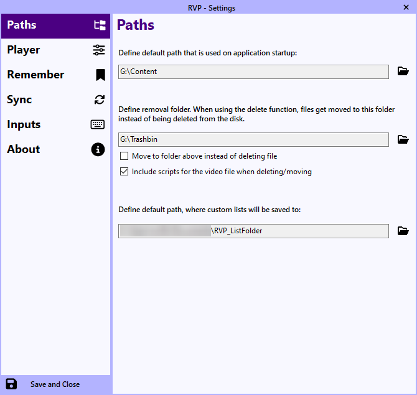The width and height of the screenshot is (417, 395).
Task: Select the Inputs settings tab
Action: (x=24, y=124)
